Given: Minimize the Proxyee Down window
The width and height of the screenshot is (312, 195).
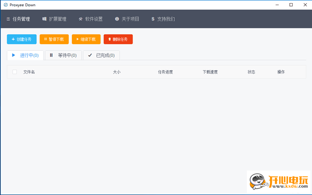Looking at the screenshot, I should point(277,5).
